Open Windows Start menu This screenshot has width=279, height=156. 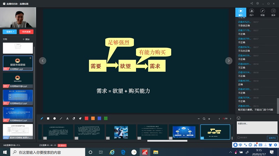[5, 152]
